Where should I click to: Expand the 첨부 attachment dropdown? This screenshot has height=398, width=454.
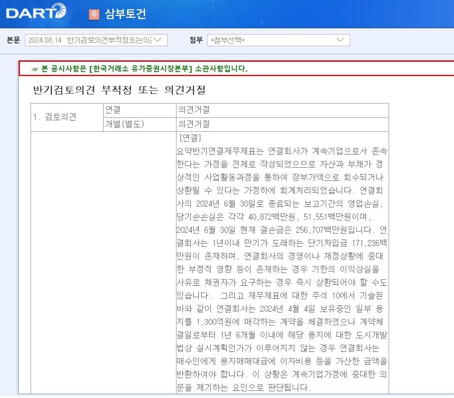point(279,40)
